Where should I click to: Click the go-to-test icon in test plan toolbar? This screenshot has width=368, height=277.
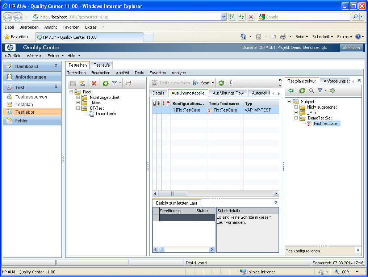[x=332, y=91]
